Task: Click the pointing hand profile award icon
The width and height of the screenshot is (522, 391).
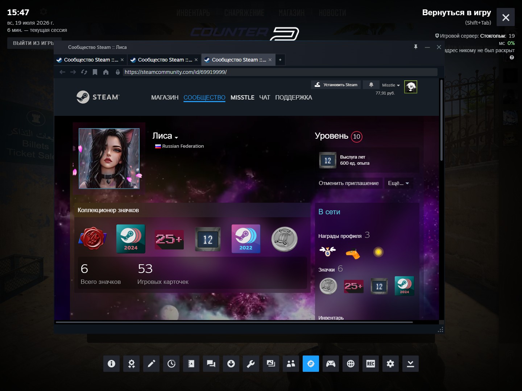Action: click(353, 253)
